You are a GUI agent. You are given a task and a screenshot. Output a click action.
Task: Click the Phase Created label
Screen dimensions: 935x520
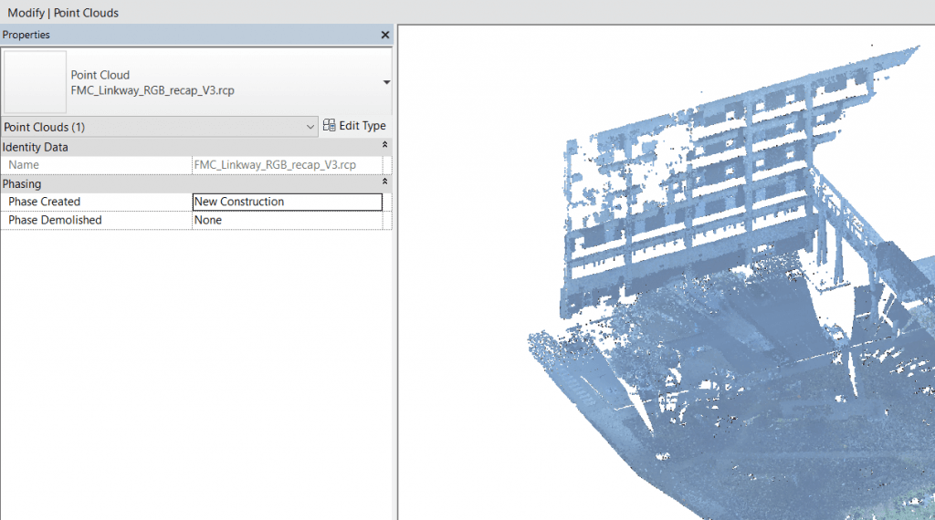coord(44,202)
